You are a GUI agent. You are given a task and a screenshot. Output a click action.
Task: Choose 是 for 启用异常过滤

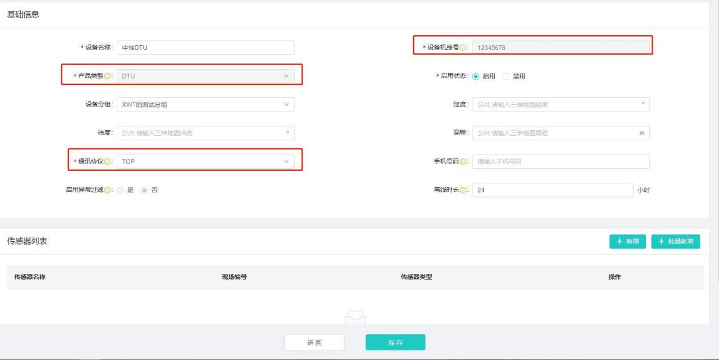coord(120,190)
